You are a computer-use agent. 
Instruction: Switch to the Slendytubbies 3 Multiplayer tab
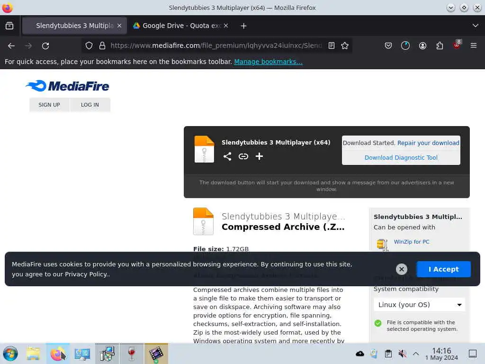pyautogui.click(x=74, y=26)
